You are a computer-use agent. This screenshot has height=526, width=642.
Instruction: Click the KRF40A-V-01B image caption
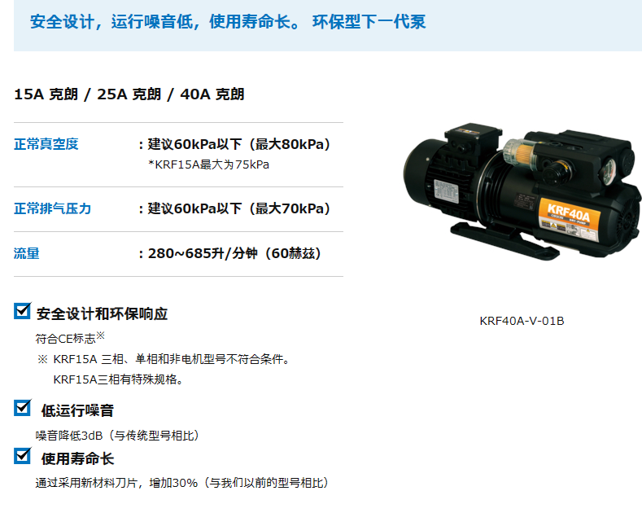coord(522,321)
